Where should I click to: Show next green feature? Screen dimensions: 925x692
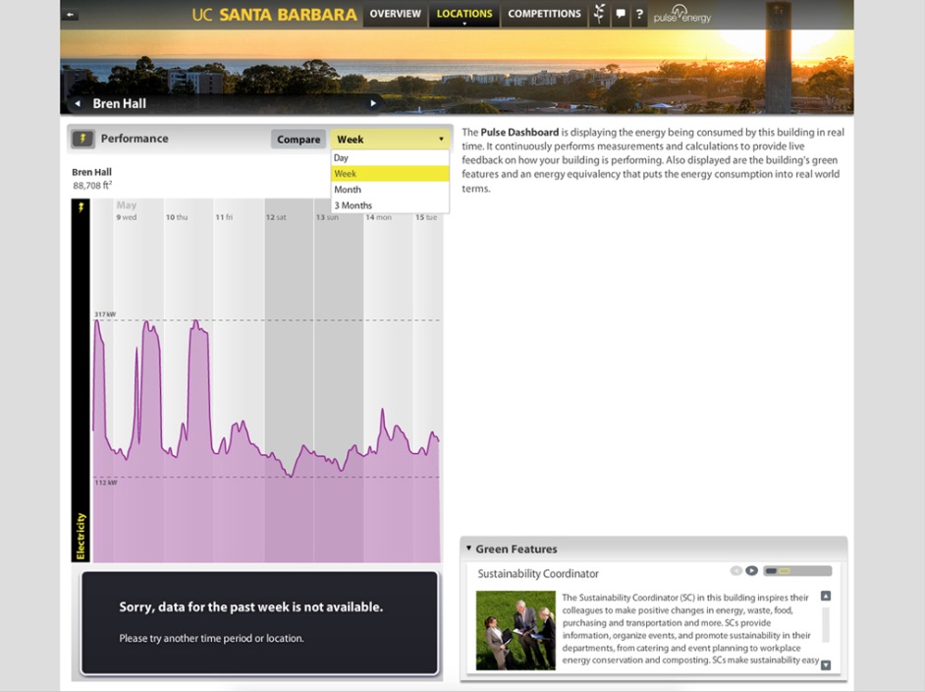click(751, 570)
